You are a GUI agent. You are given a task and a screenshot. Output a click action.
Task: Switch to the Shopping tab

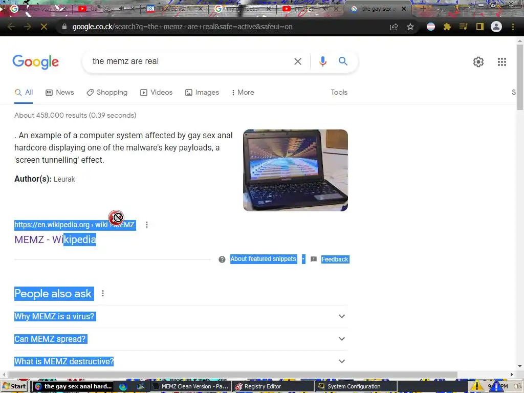pos(107,92)
